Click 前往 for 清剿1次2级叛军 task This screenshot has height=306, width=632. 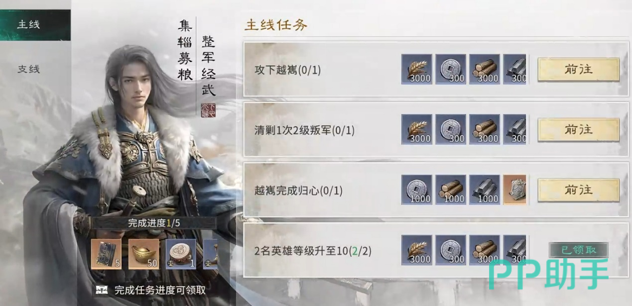pyautogui.click(x=578, y=130)
